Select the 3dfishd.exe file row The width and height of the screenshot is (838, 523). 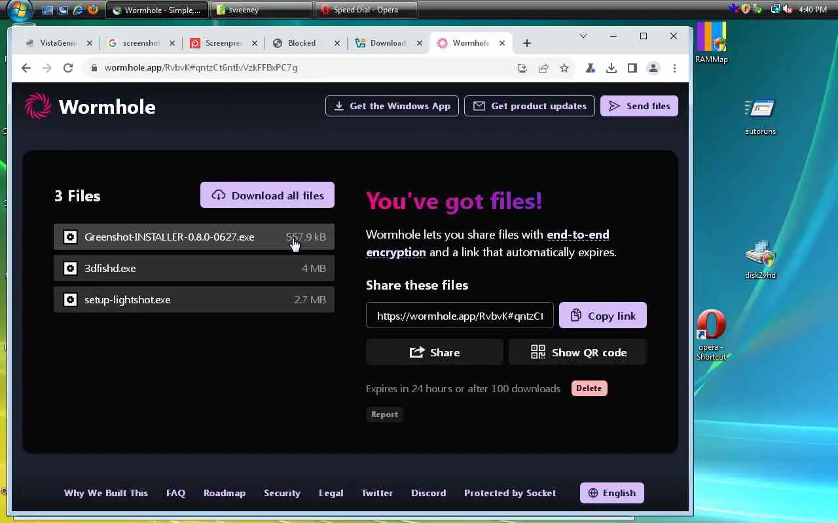(194, 268)
